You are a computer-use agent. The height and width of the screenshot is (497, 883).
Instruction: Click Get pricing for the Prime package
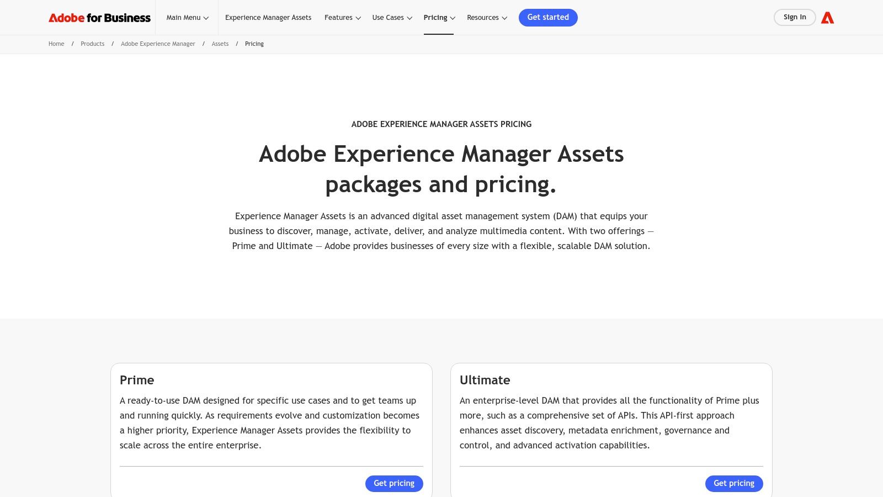click(394, 483)
